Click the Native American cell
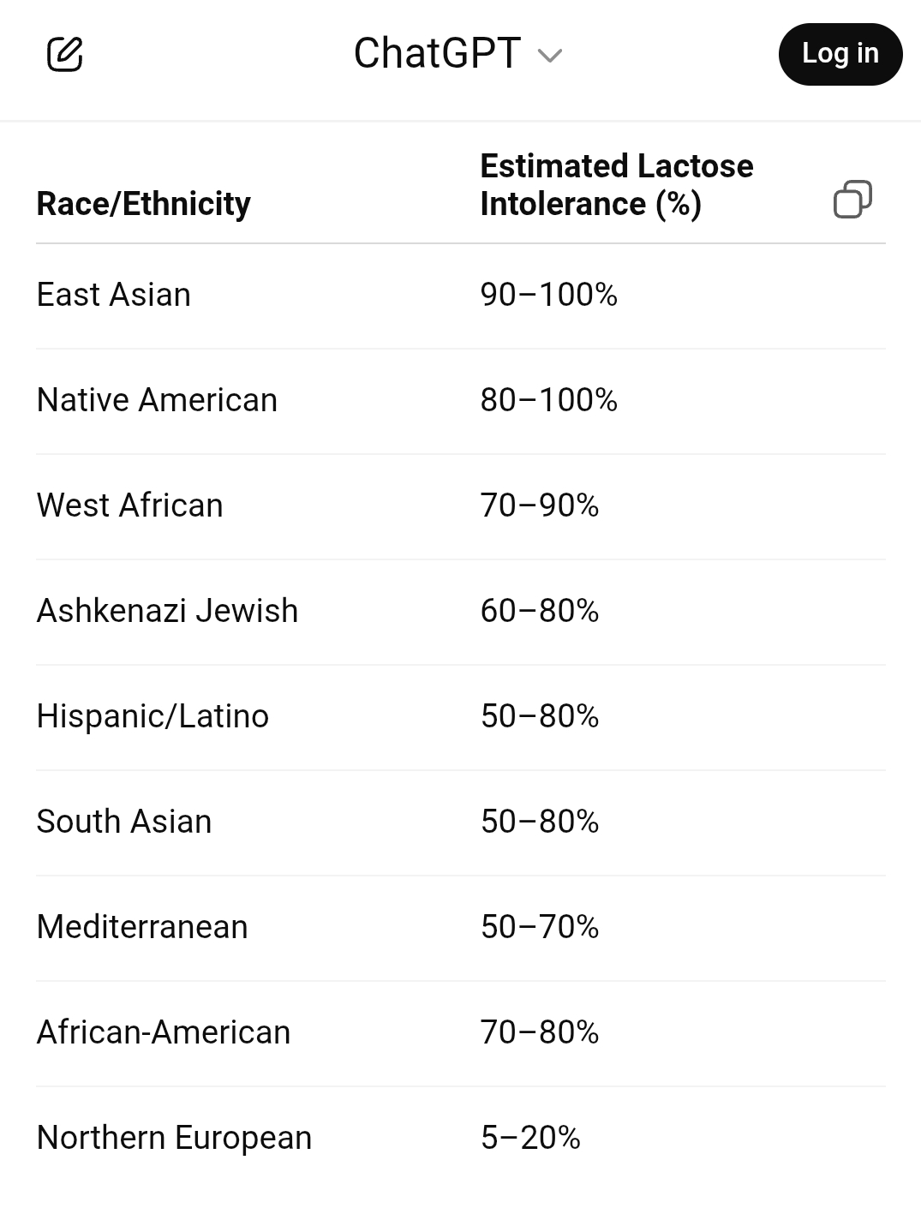The image size is (921, 1232). pos(157,400)
